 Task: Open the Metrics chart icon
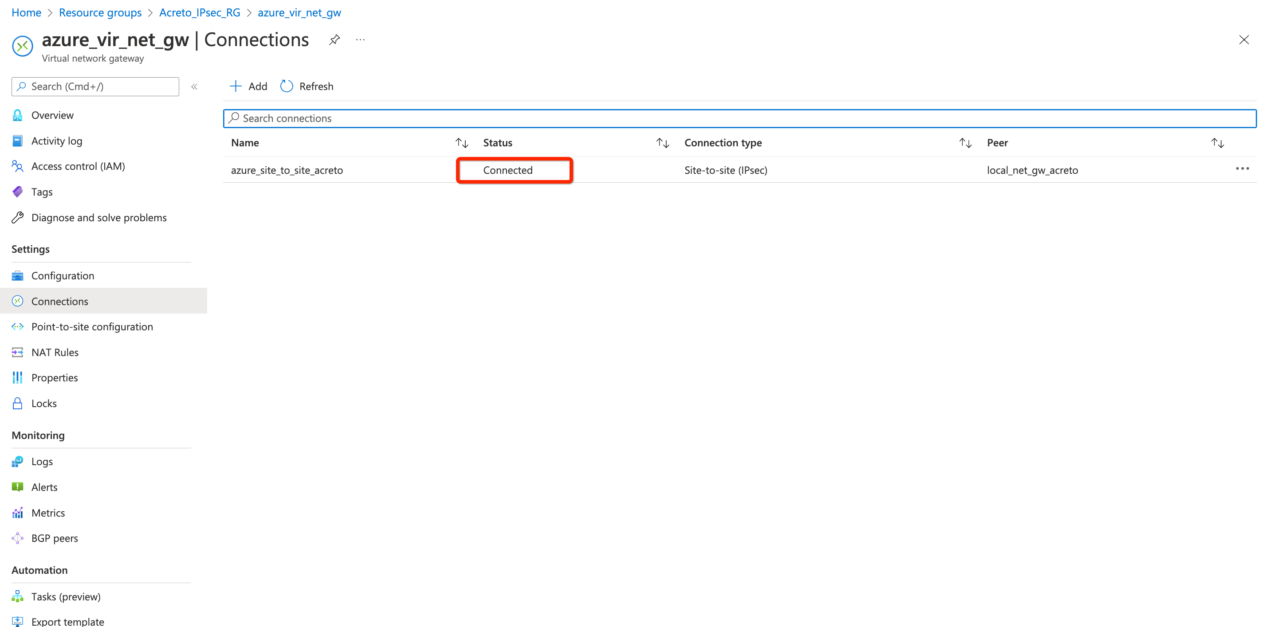tap(17, 513)
